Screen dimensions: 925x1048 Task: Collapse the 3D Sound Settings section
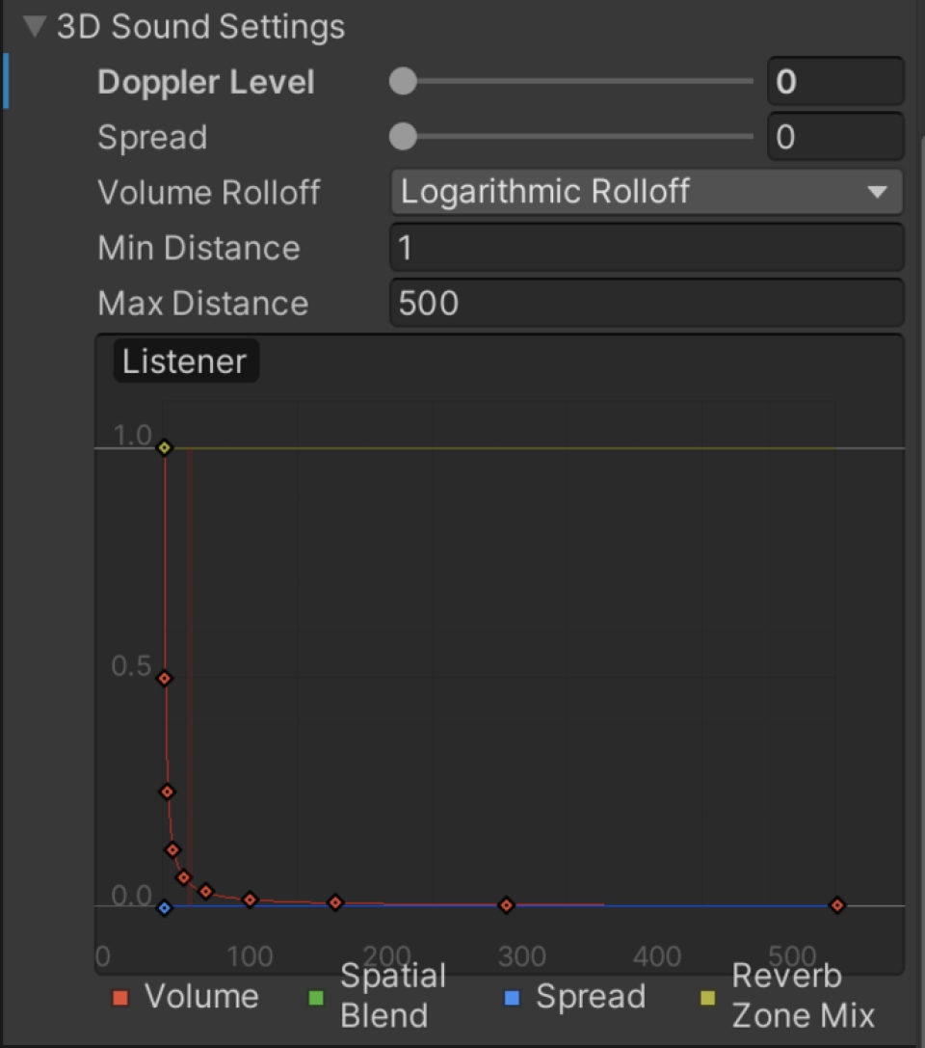pyautogui.click(x=35, y=26)
